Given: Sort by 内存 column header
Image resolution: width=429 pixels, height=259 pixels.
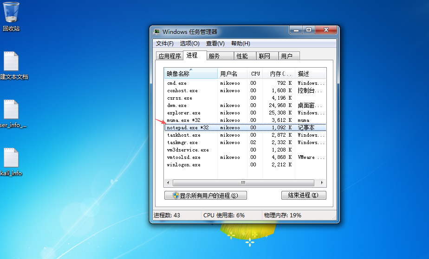Looking at the screenshot, I should [x=279, y=73].
